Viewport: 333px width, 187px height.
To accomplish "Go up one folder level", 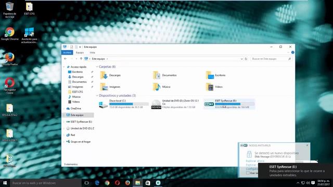I will [81, 59].
